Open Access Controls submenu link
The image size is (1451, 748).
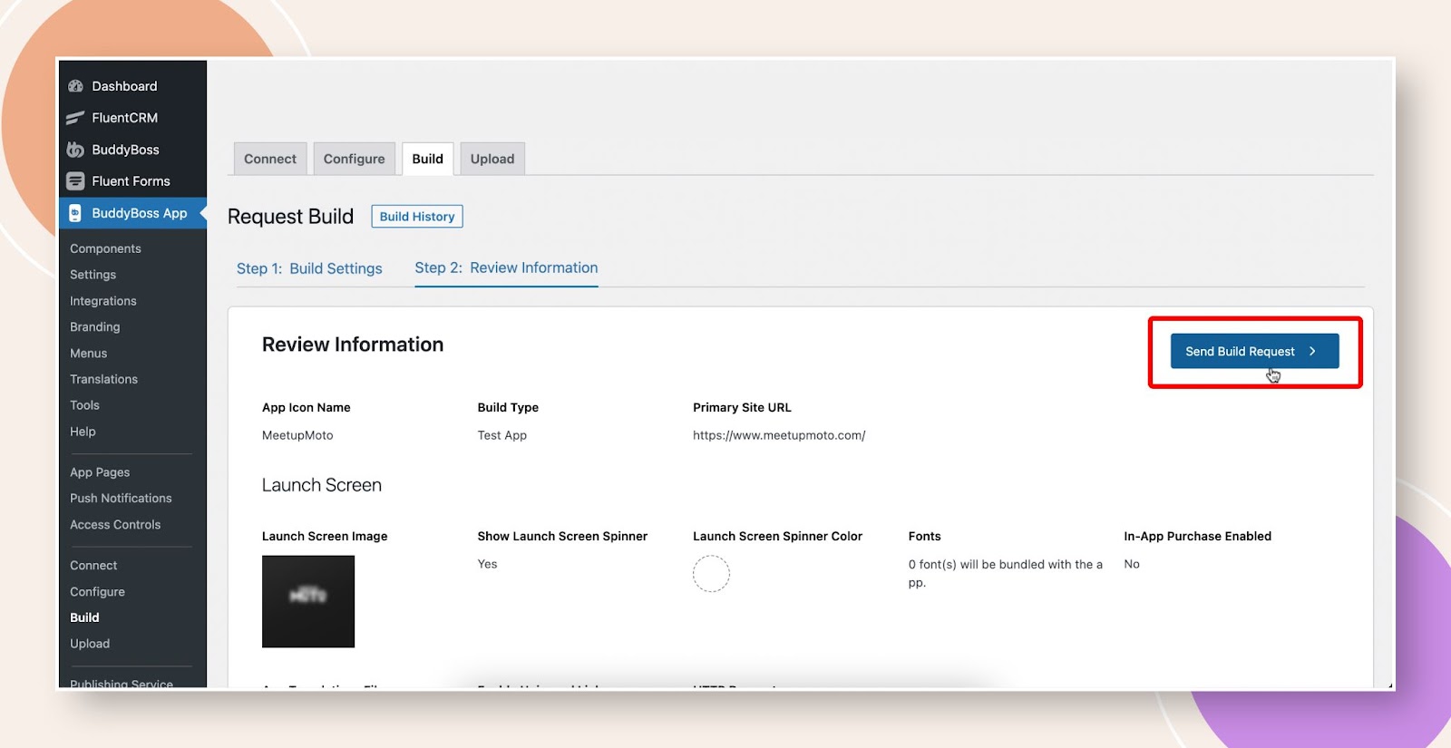tap(115, 525)
